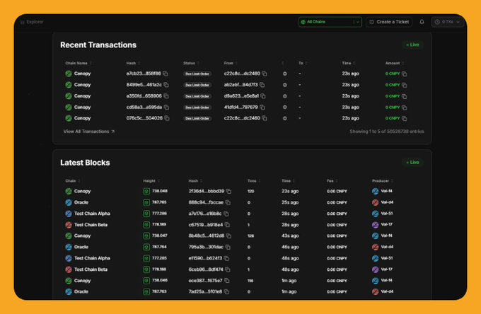Sort blocks by Txns column

click(x=254, y=181)
